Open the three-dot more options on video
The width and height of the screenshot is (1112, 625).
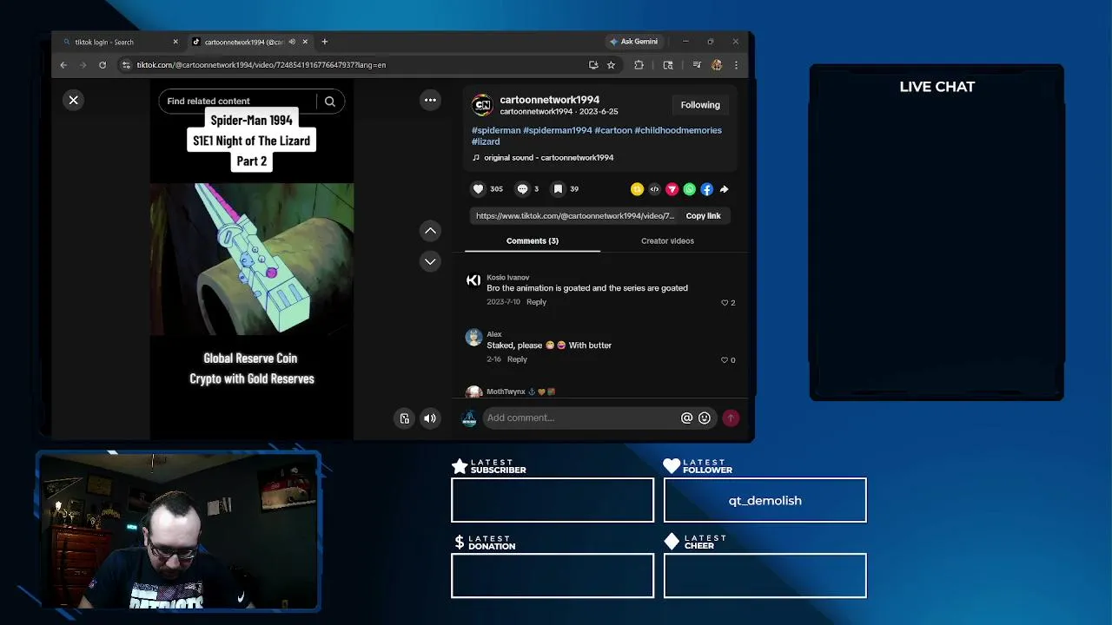tap(430, 101)
